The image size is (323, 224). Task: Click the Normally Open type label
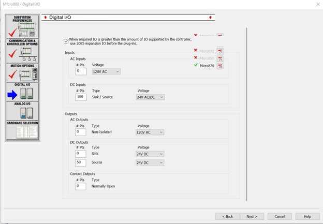(103, 186)
